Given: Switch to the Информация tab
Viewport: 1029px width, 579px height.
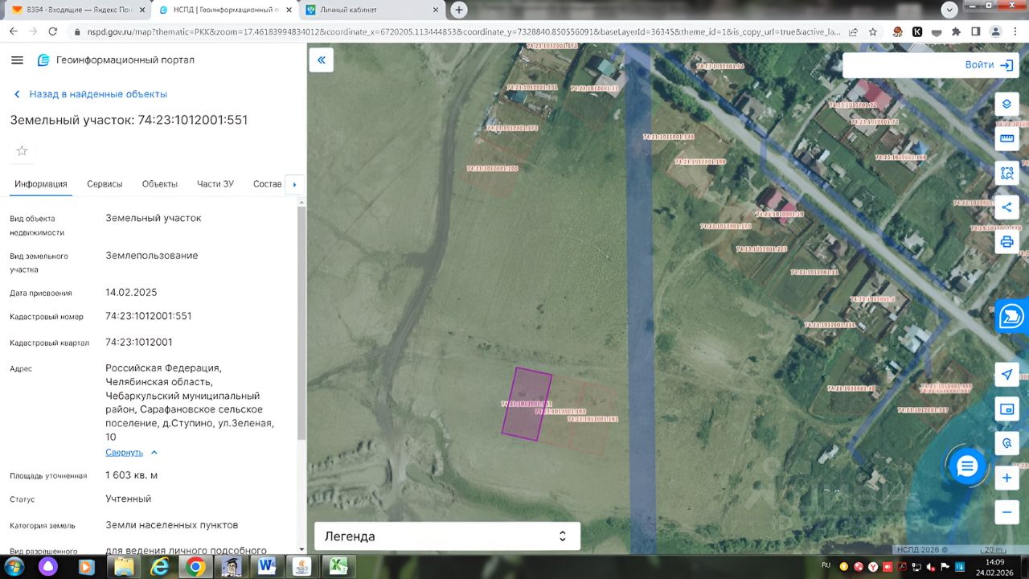Looking at the screenshot, I should (41, 184).
